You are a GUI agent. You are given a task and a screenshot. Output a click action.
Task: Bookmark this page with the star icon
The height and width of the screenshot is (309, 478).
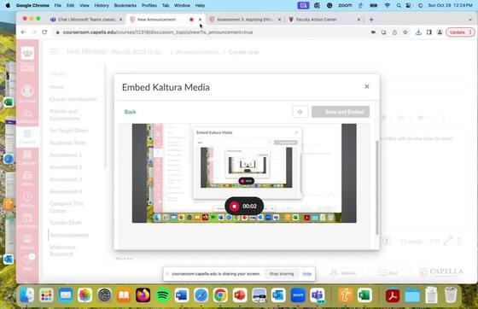tap(405, 32)
